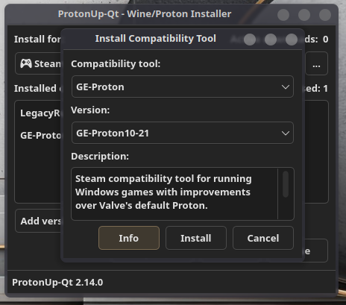Close the Install Compatibility Tool dialog via rightmost title circle
This screenshot has width=346, height=305.
(292, 40)
